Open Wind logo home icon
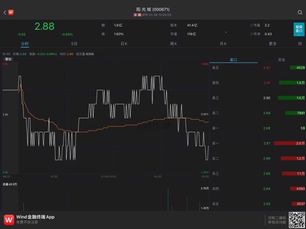This screenshot has width=306, height=229. 11,12
